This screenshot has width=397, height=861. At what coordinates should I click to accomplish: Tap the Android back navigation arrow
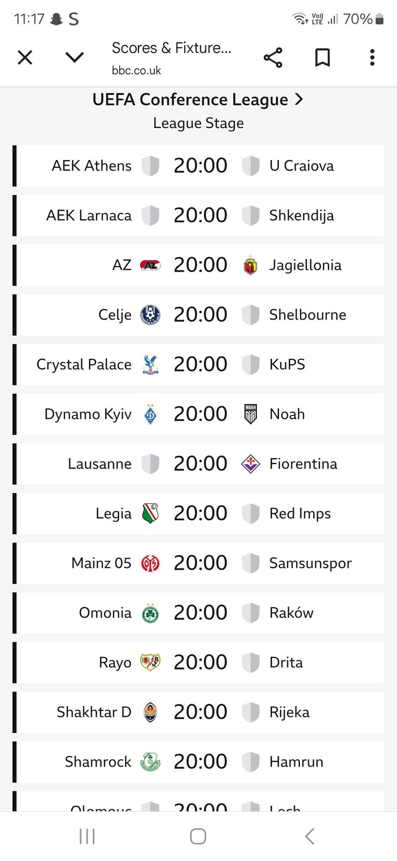tap(310, 836)
